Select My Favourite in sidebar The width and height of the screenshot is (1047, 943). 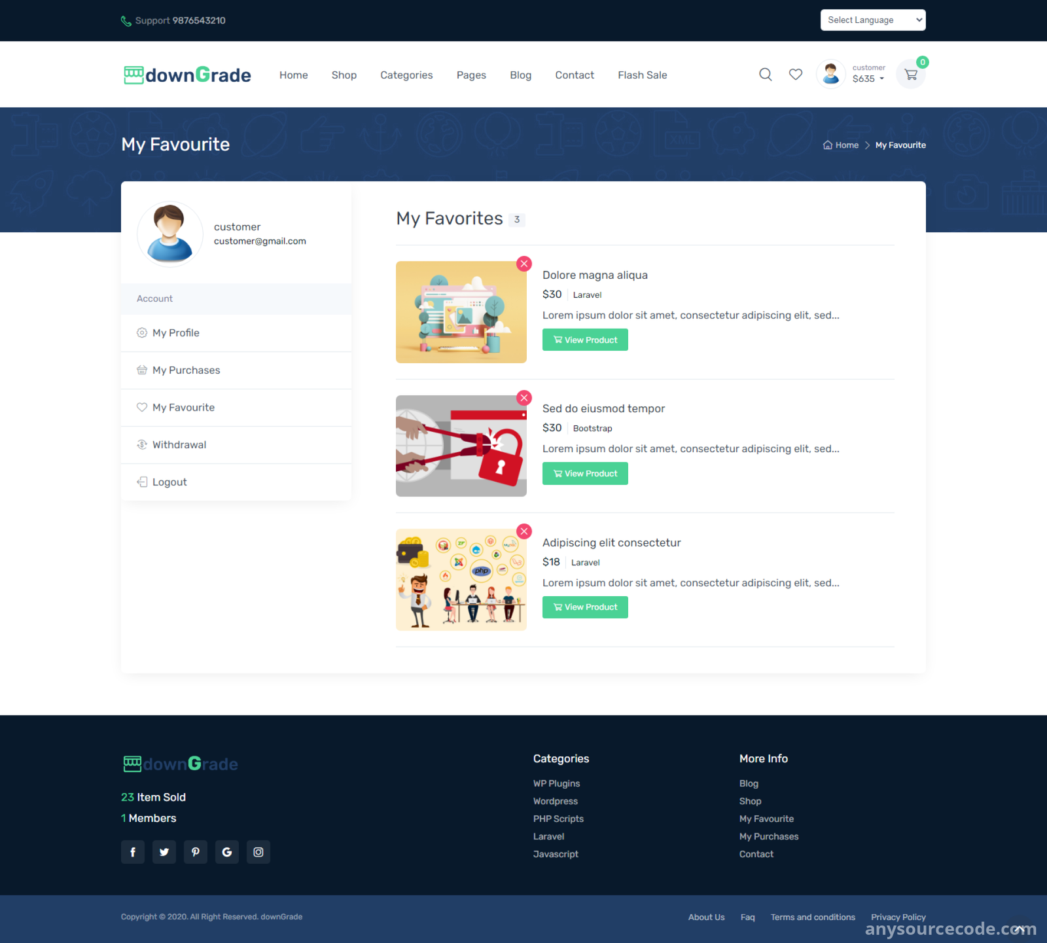pos(236,408)
